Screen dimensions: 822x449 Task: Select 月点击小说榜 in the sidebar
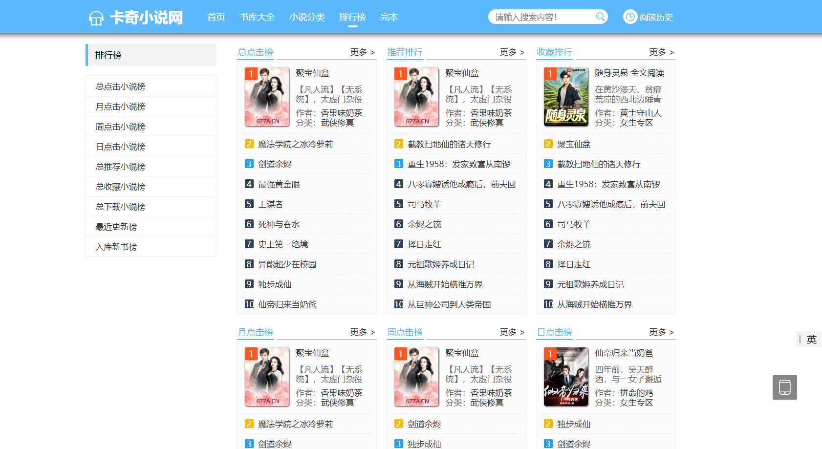click(x=121, y=107)
